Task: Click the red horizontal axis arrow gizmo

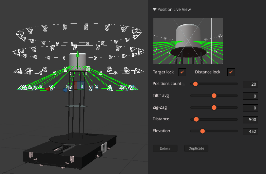Action: pyautogui.click(x=48, y=89)
